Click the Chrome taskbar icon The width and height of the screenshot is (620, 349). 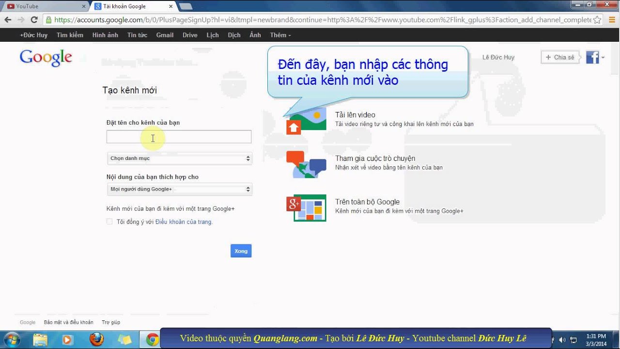coord(153,339)
